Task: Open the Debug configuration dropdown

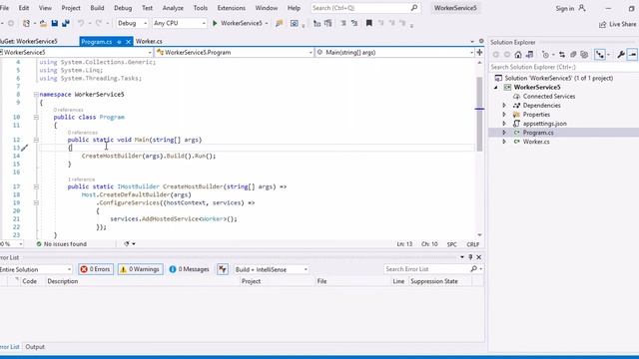Action: pyautogui.click(x=132, y=23)
